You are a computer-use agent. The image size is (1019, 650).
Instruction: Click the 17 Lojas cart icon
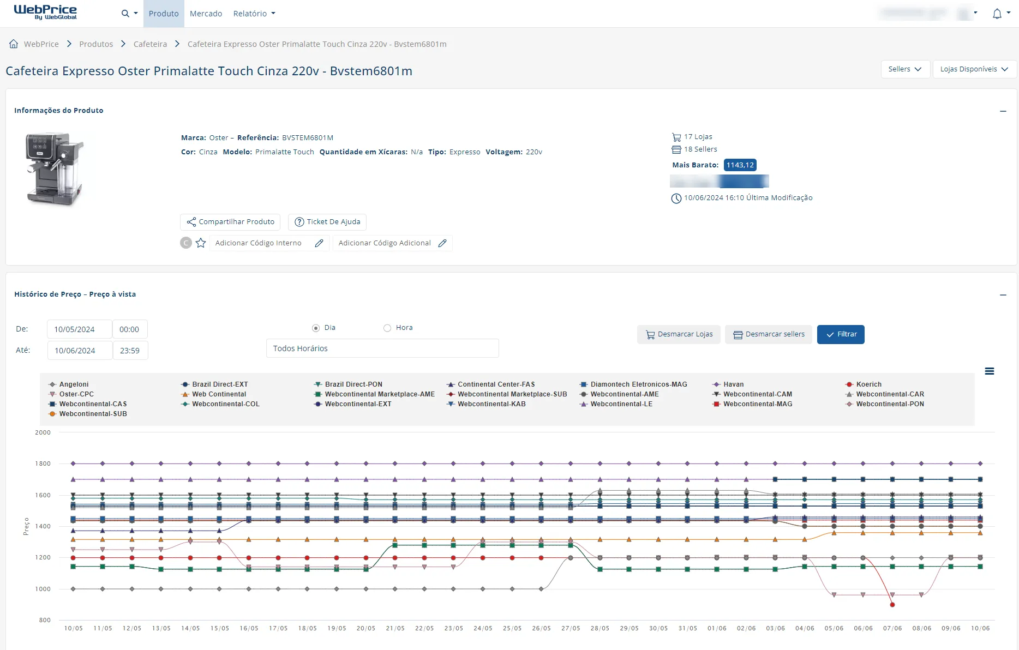676,137
